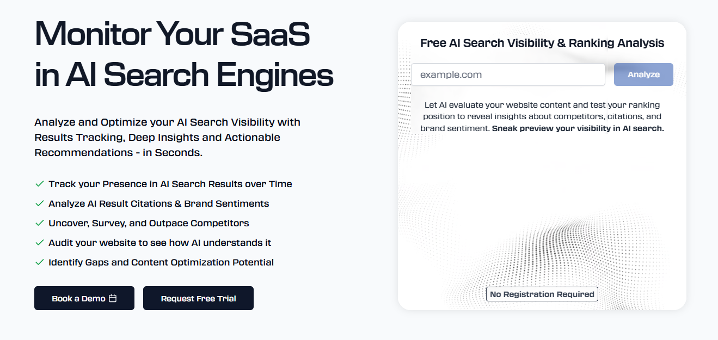The image size is (718, 340).
Task: Hit the Analyze button
Action: [x=643, y=75]
